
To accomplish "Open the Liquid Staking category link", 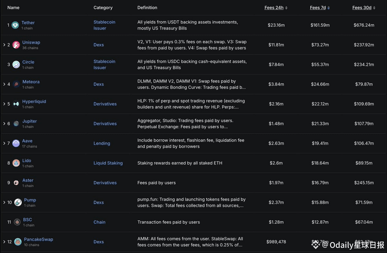I will [108, 163].
